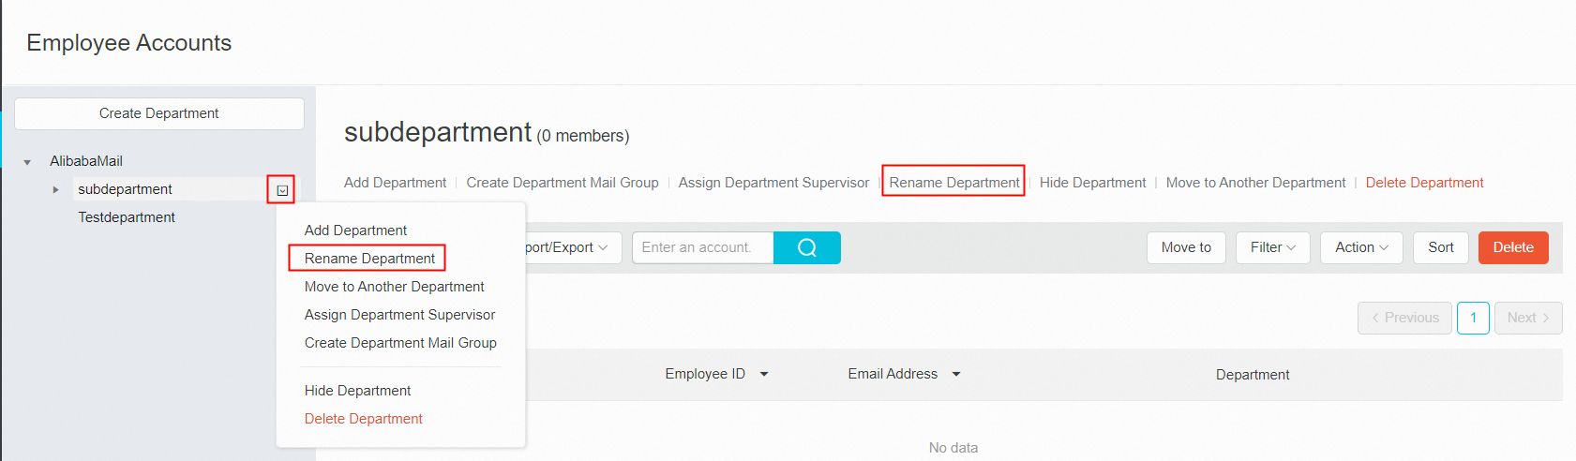Select Assign Department Supervisor in context menu
This screenshot has height=461, width=1576.
tap(399, 315)
